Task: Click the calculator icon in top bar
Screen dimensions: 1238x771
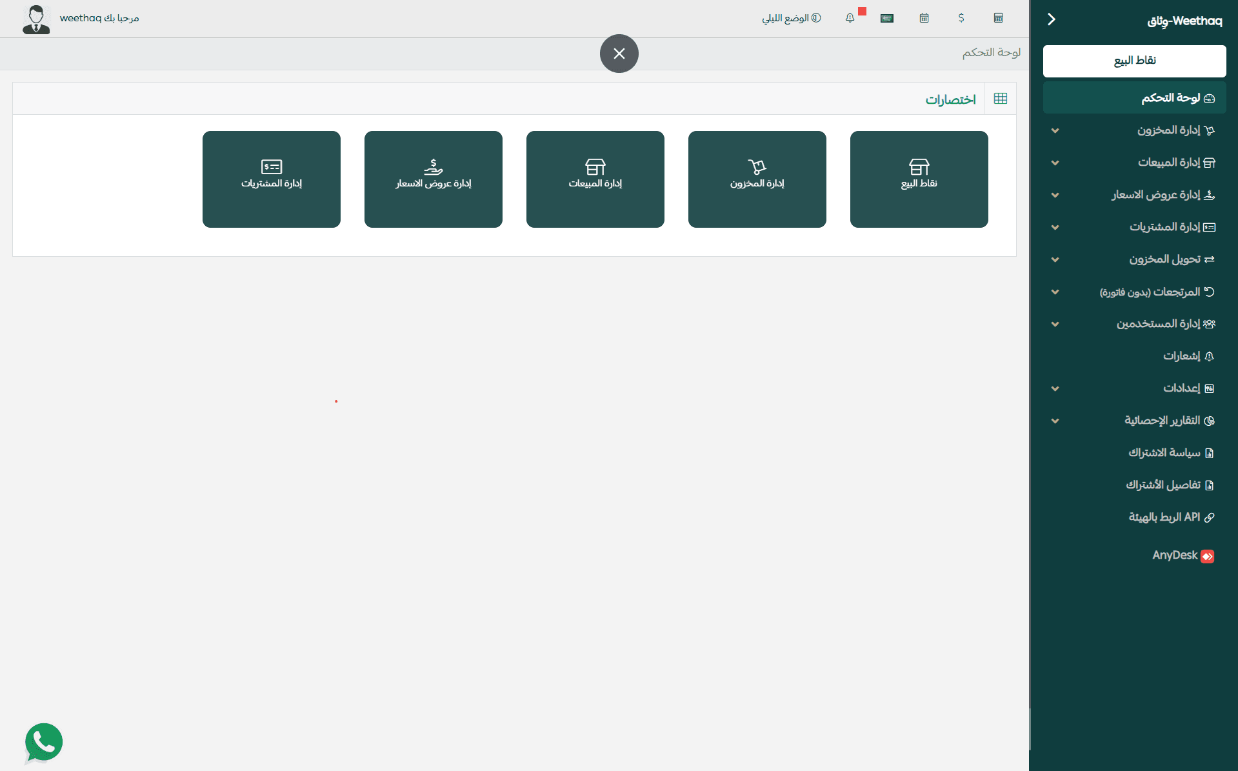Action: click(998, 18)
